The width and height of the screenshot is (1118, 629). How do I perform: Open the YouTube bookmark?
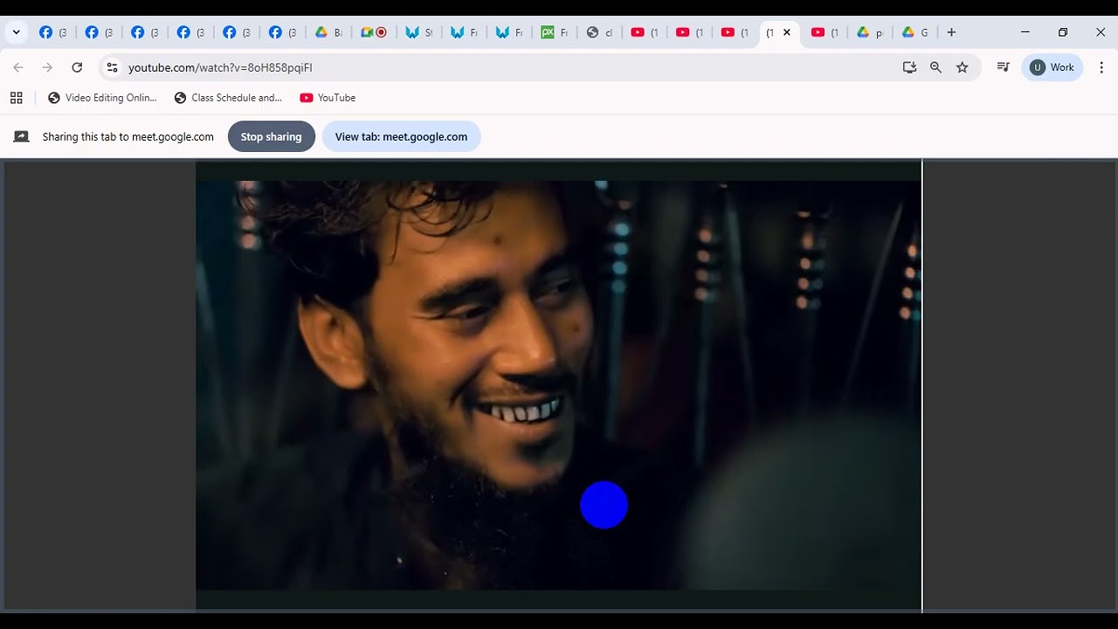coord(328,98)
